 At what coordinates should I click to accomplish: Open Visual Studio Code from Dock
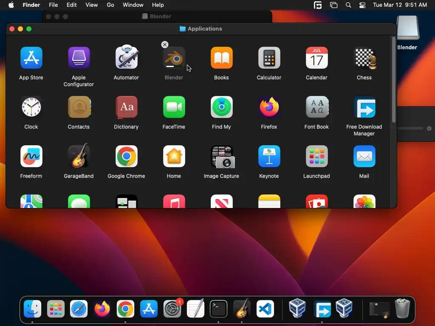point(265,309)
